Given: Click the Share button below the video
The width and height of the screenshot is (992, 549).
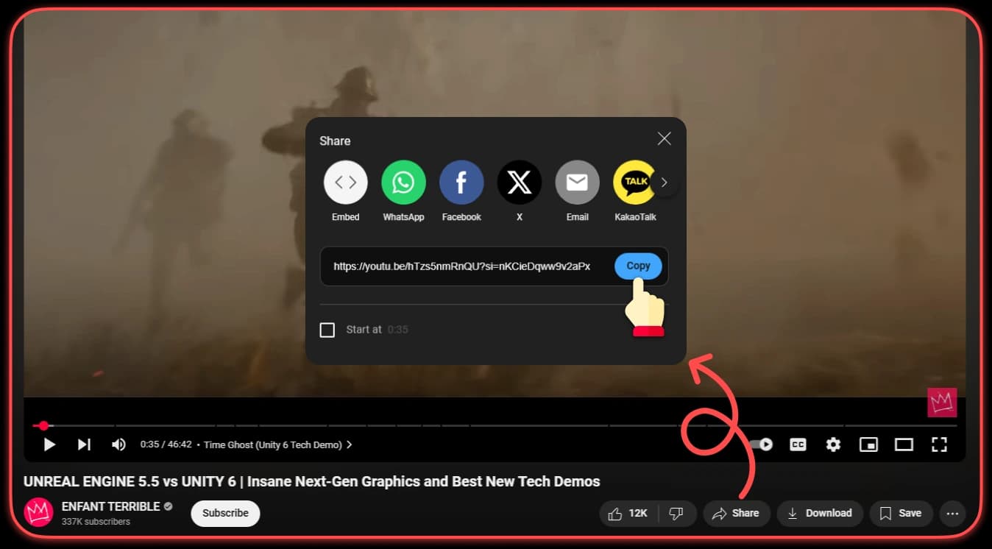Looking at the screenshot, I should (x=736, y=514).
